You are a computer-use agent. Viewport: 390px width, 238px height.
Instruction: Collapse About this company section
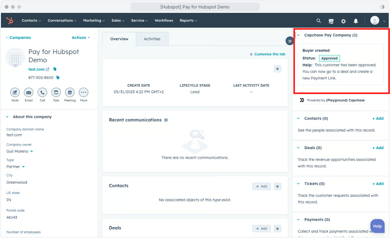point(7,117)
